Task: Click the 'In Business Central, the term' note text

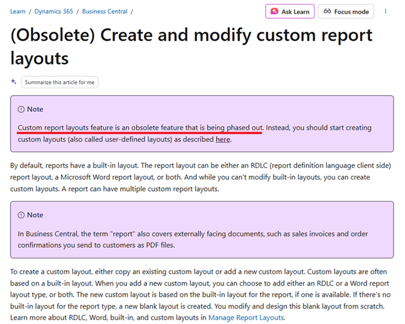Action: pos(192,239)
